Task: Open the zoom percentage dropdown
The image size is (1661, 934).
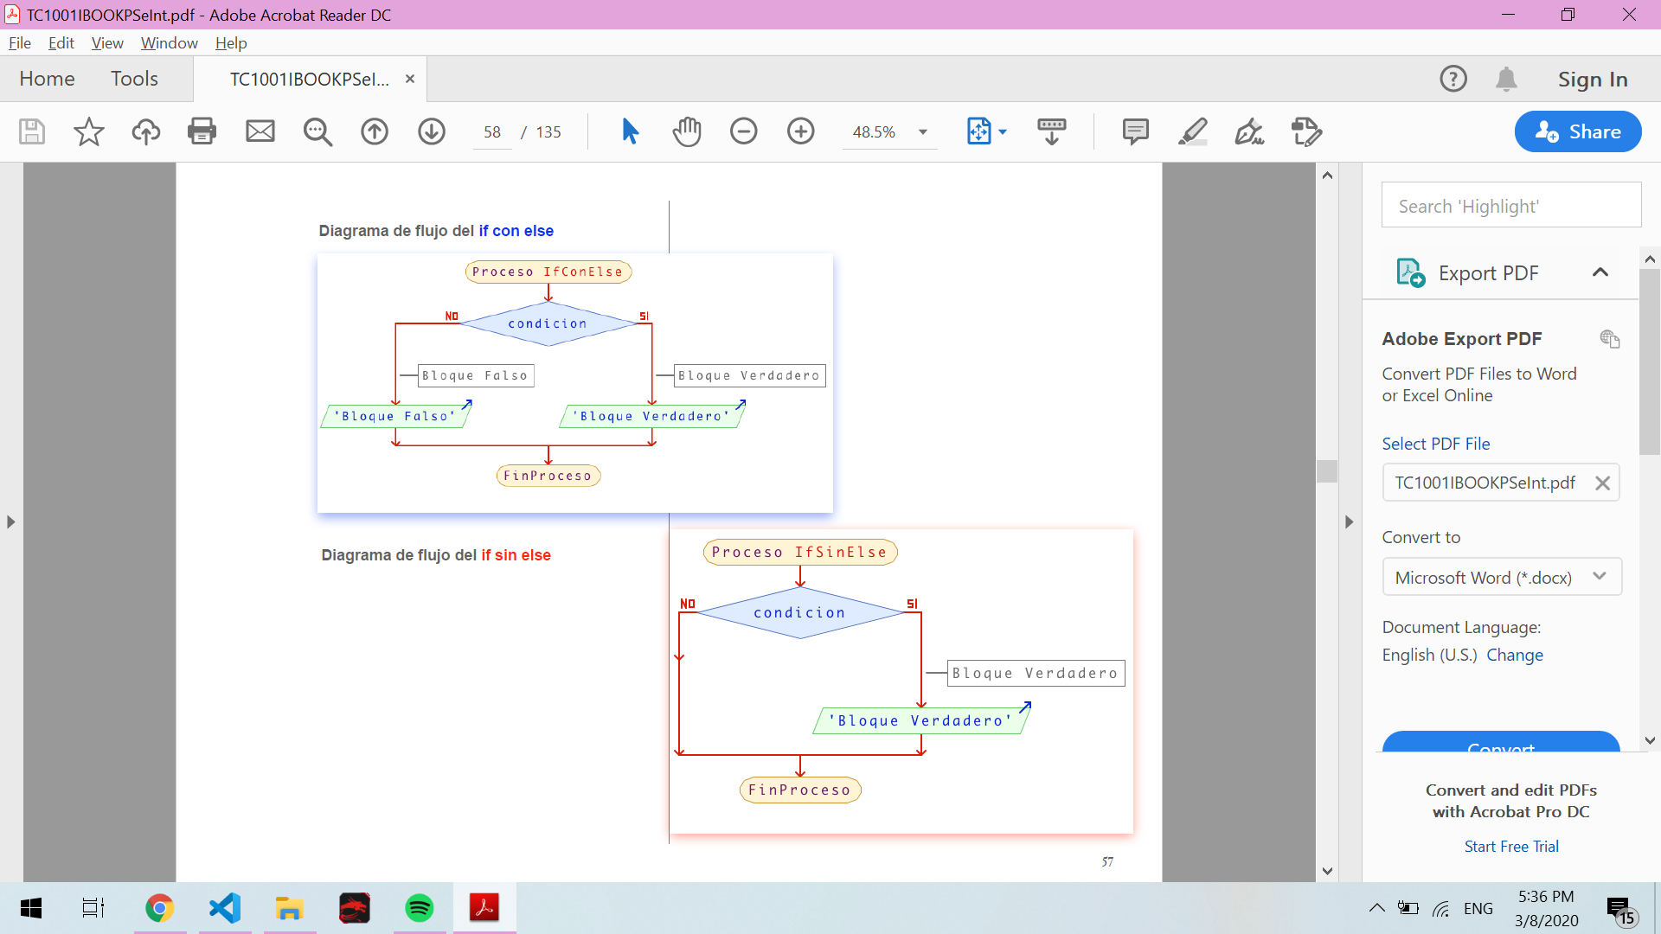Action: click(x=923, y=132)
